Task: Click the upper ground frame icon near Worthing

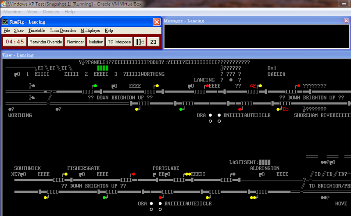Action: click(32, 86)
